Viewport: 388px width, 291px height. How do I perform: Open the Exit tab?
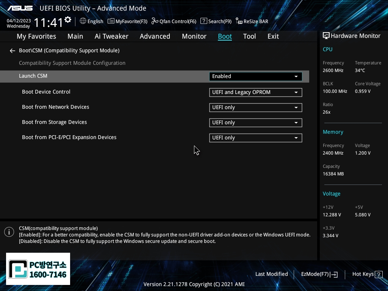tap(273, 36)
